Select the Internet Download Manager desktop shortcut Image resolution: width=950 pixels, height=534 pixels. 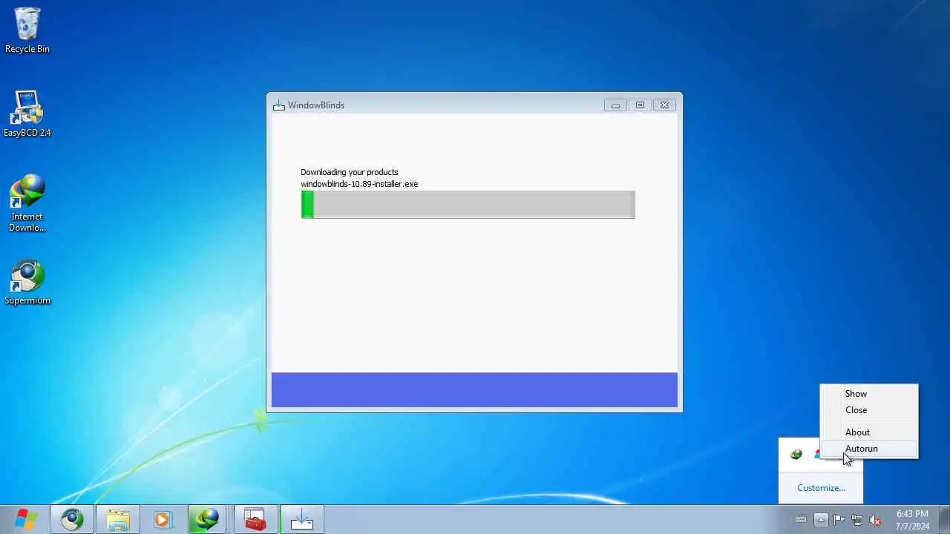click(27, 203)
